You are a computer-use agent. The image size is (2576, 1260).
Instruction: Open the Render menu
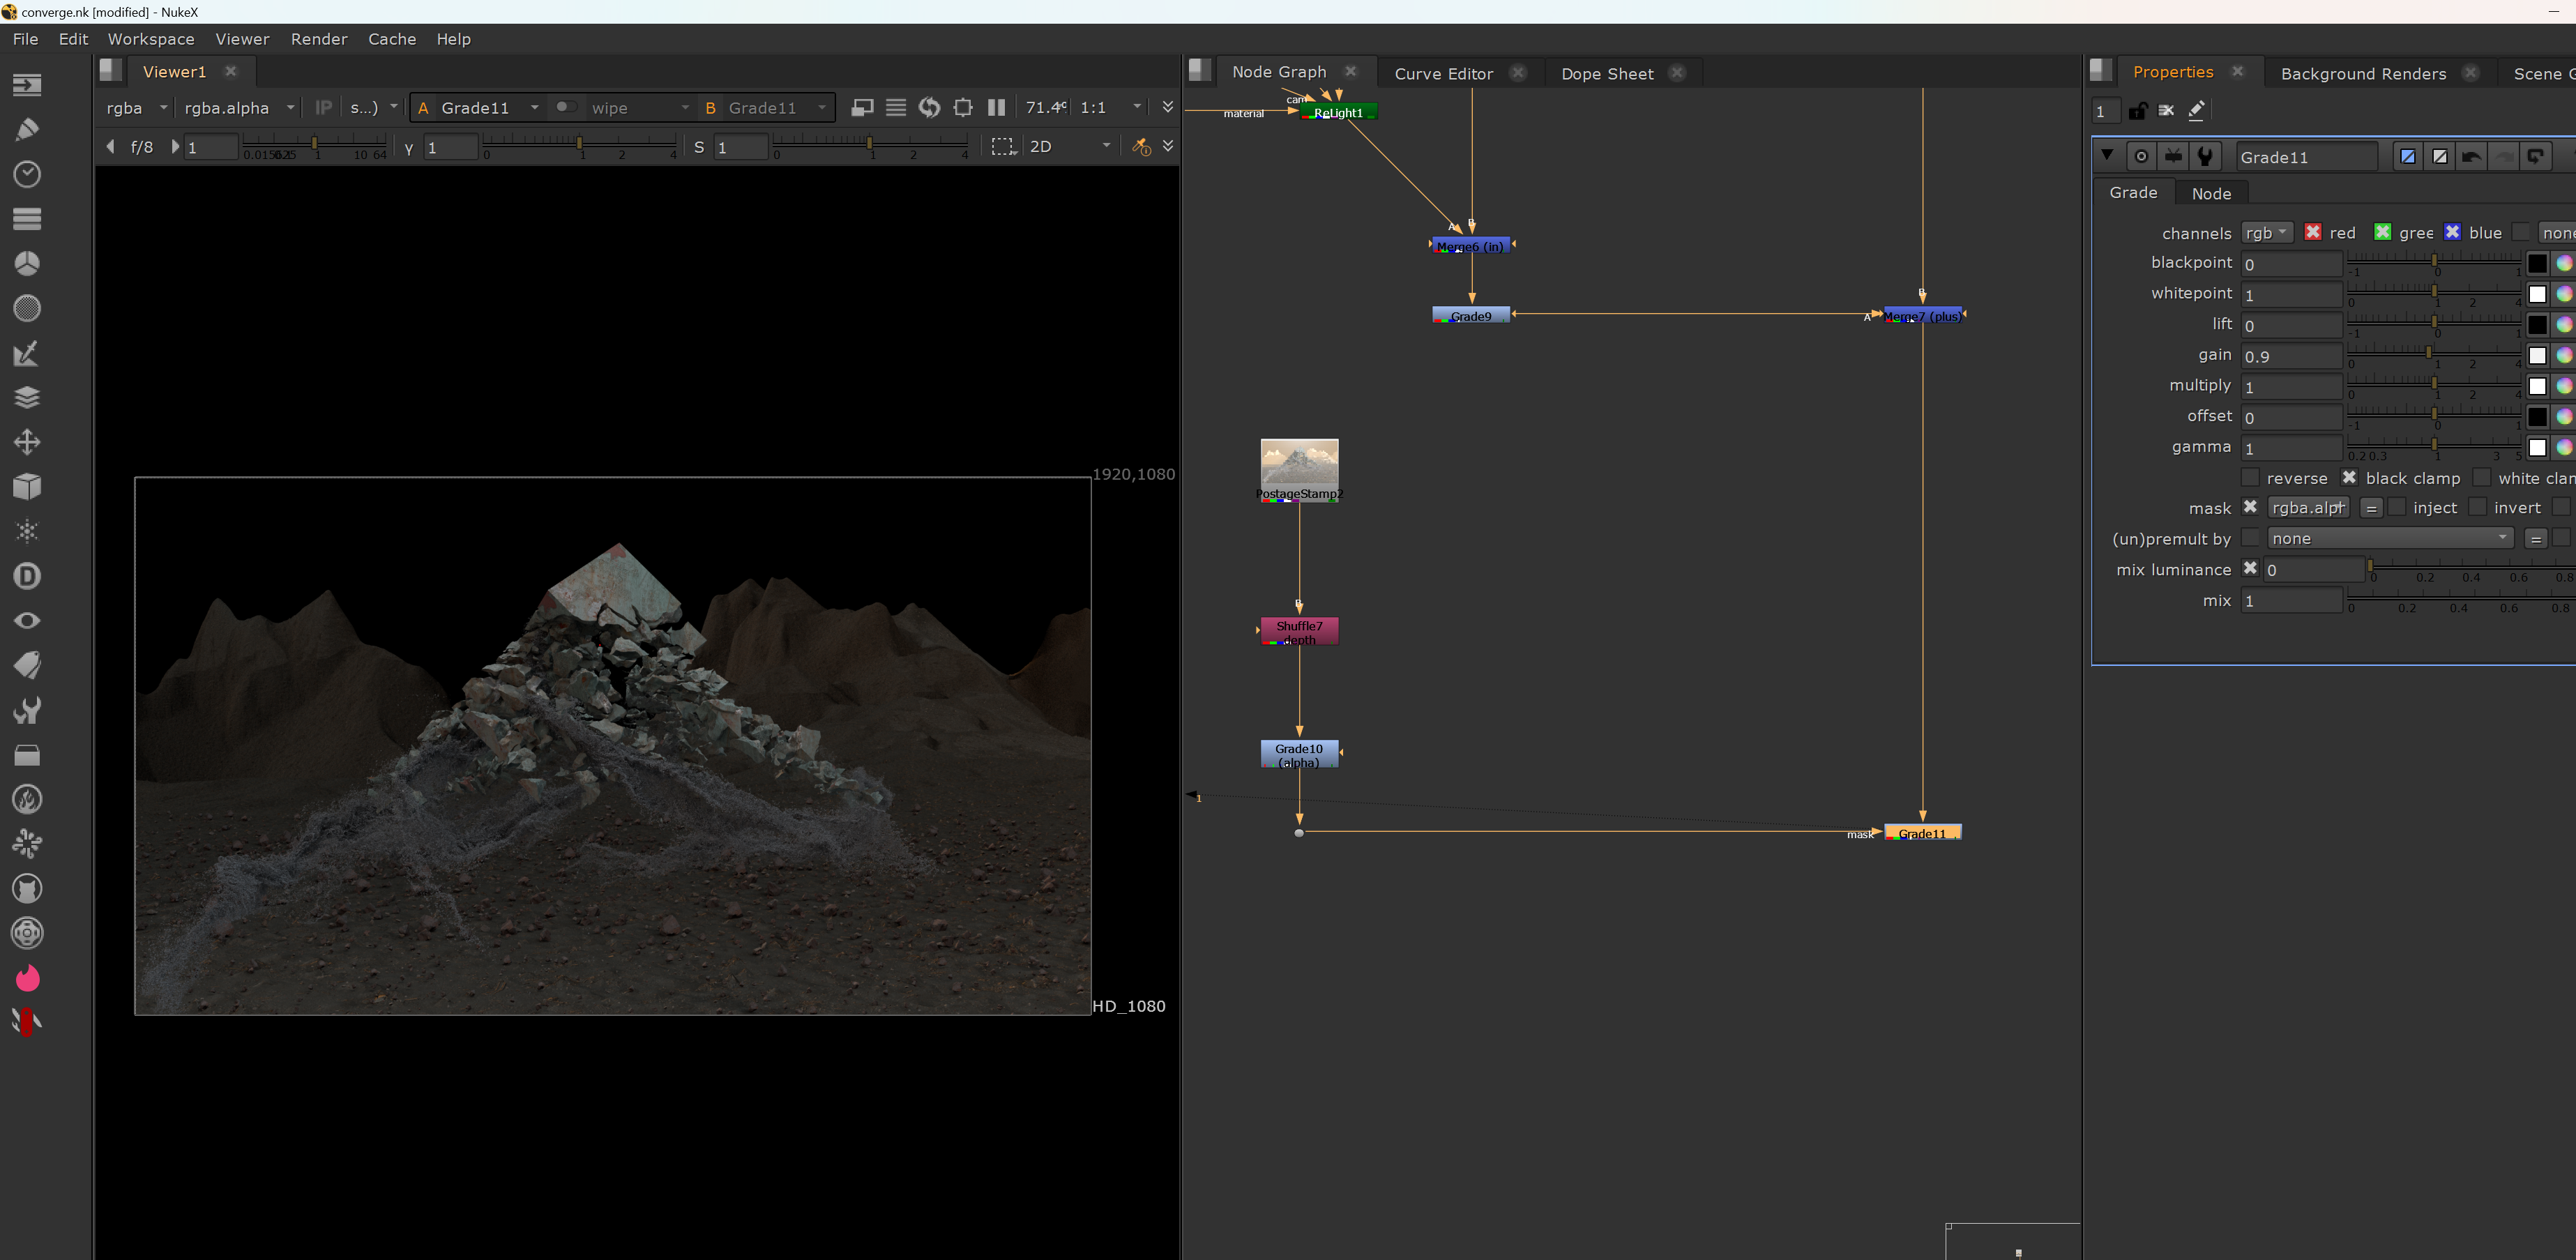(x=319, y=39)
